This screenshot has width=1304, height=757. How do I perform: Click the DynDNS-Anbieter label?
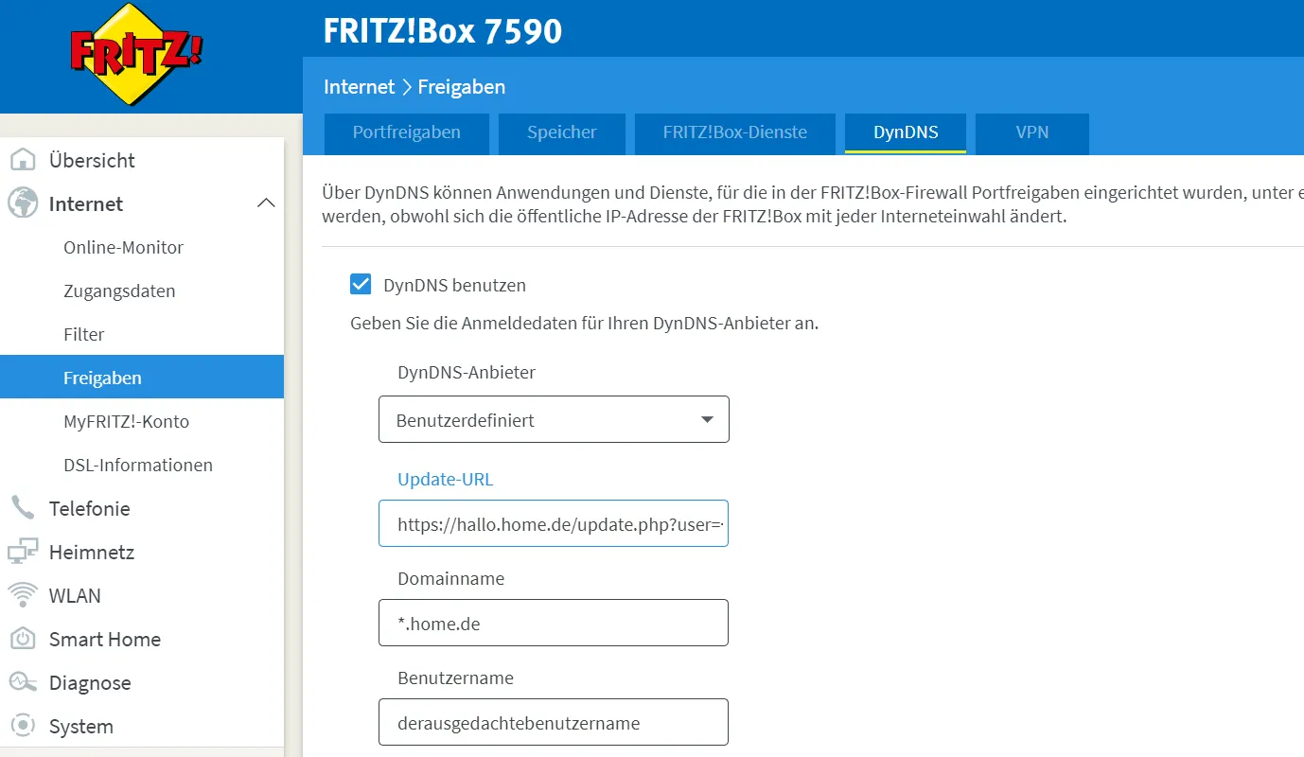[467, 372]
